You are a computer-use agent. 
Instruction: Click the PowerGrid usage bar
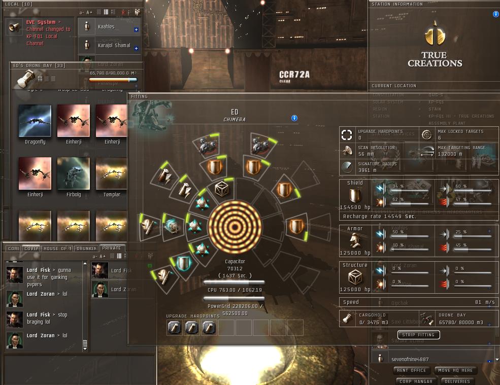(234, 299)
